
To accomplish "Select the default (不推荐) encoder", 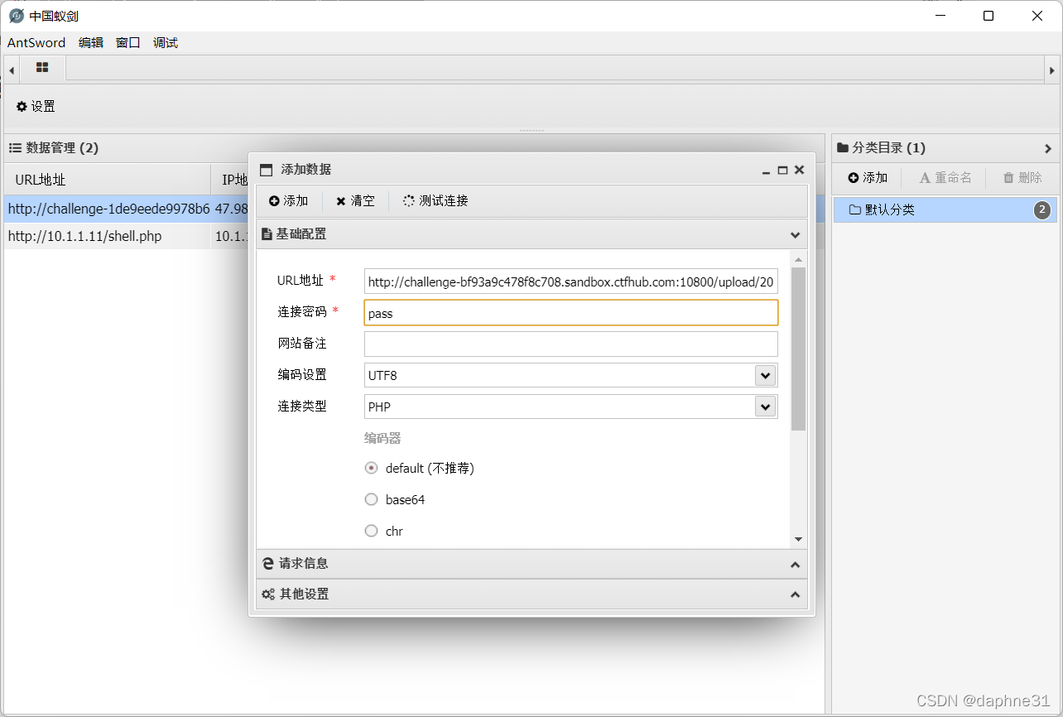I will (372, 469).
